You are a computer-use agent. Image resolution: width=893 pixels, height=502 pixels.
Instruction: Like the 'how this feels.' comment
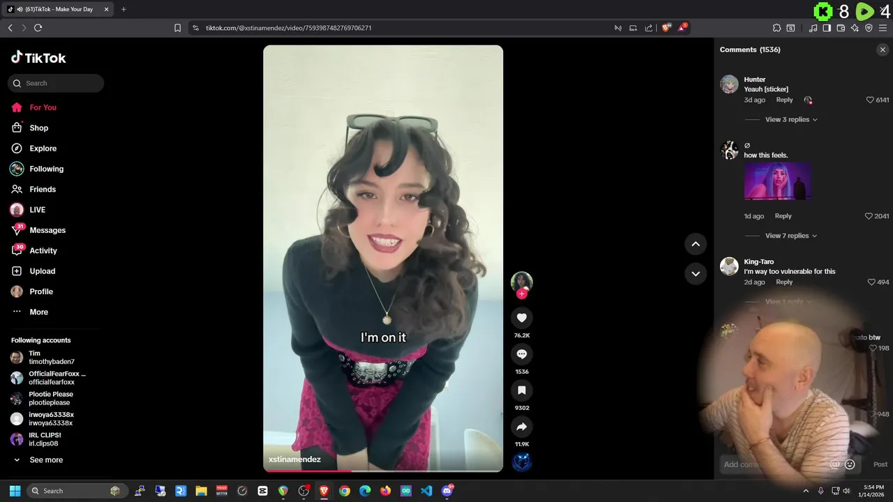tap(869, 216)
